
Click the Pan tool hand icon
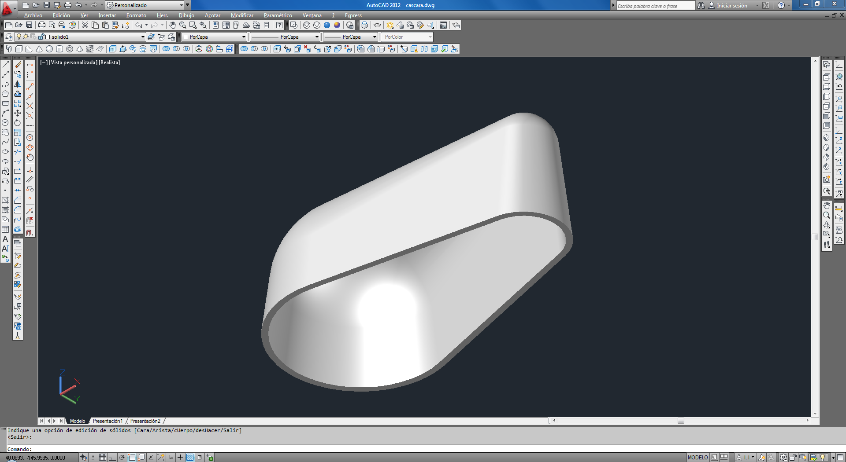tap(173, 25)
